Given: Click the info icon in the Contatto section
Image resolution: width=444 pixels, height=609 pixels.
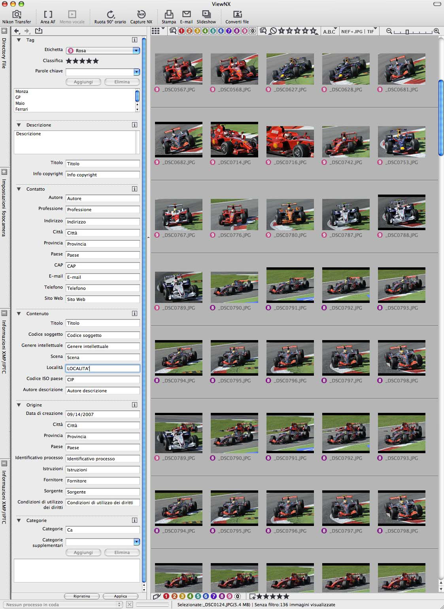Looking at the screenshot, I should pyautogui.click(x=134, y=189).
